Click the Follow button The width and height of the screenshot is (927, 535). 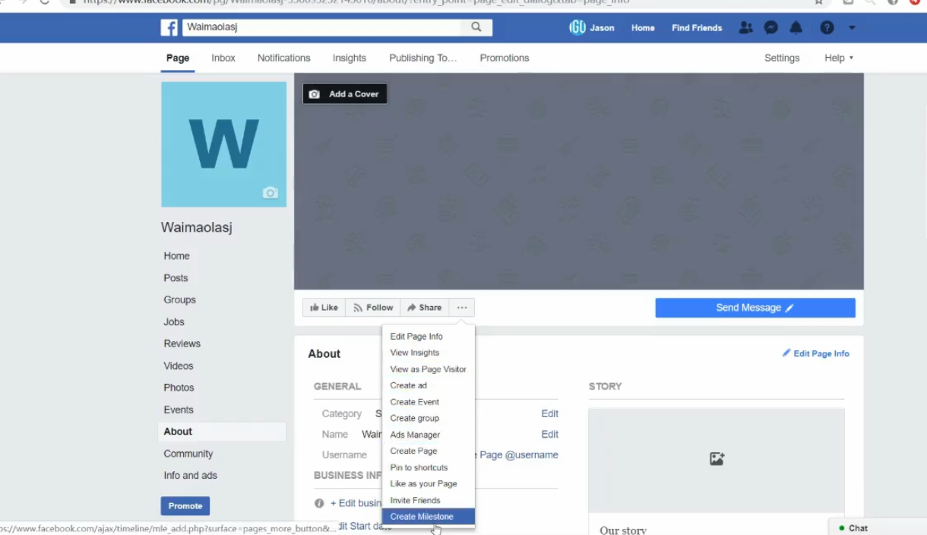(x=373, y=308)
